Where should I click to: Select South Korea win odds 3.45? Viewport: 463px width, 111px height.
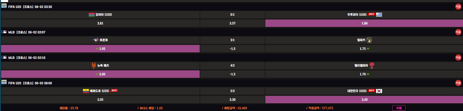click(x=364, y=100)
